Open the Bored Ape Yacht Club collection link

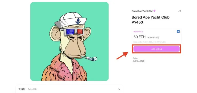[142, 11]
